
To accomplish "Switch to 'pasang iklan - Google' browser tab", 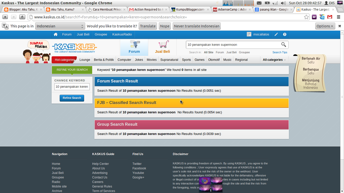I will [273, 9].
